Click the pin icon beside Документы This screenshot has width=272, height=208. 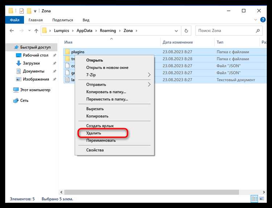[54, 71]
